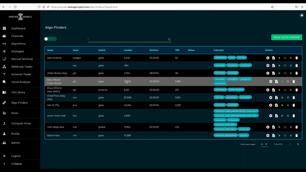Image resolution: width=306 pixels, height=172 pixels.
Task: Delete the bband-test algo-finder
Action: (297, 136)
